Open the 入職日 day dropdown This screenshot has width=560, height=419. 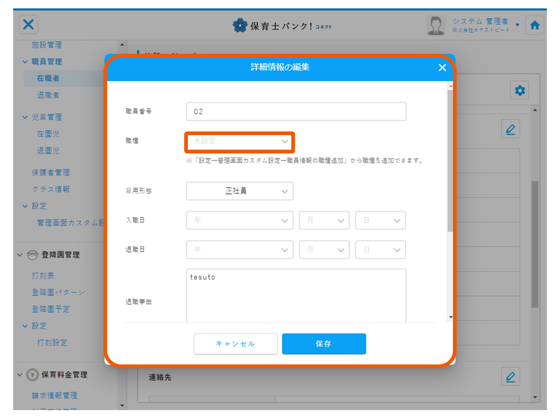pos(380,220)
